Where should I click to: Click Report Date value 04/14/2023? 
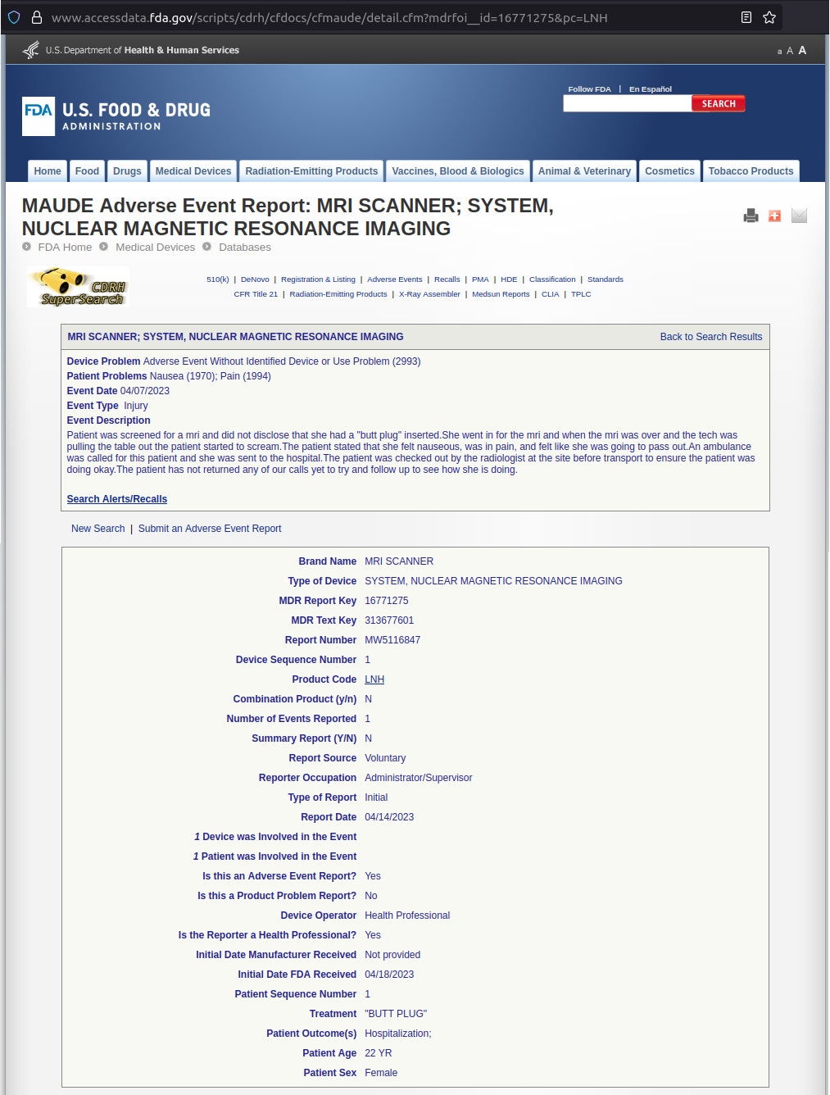click(389, 817)
